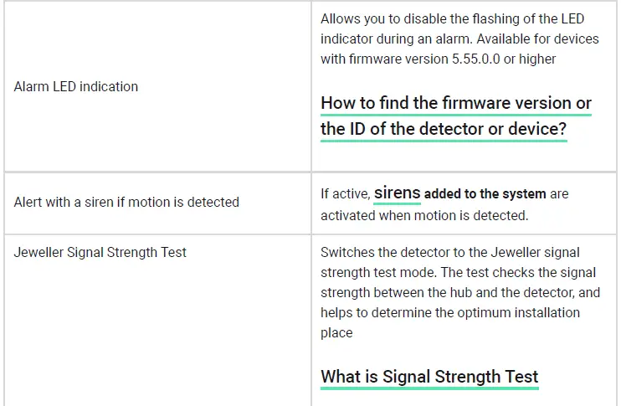Click the 'are' text after 'added to the system'
Screen dimensions: 621x406
tap(559, 194)
